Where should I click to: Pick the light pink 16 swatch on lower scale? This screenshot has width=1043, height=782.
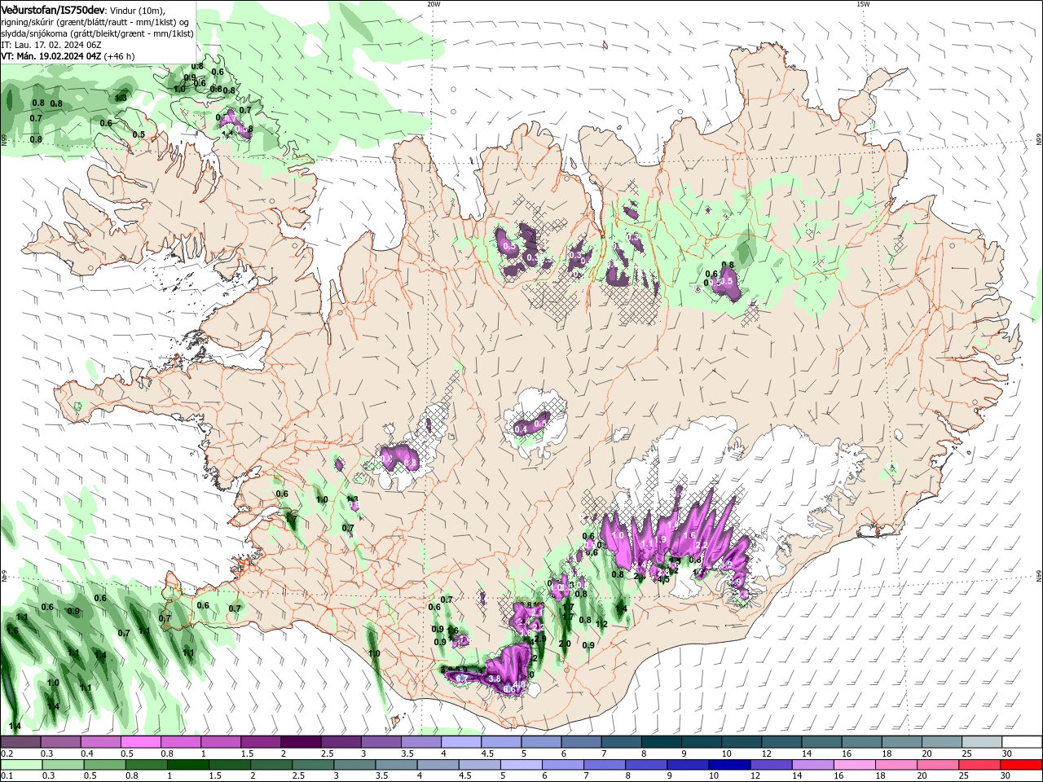854,765
